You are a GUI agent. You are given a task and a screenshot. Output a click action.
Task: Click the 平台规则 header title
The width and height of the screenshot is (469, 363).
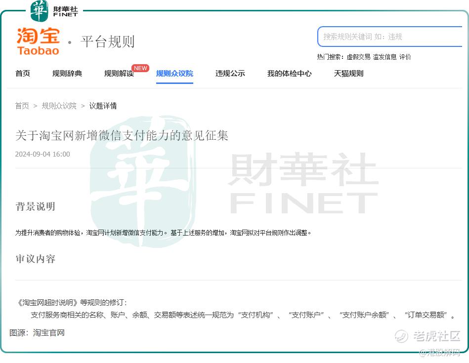108,41
